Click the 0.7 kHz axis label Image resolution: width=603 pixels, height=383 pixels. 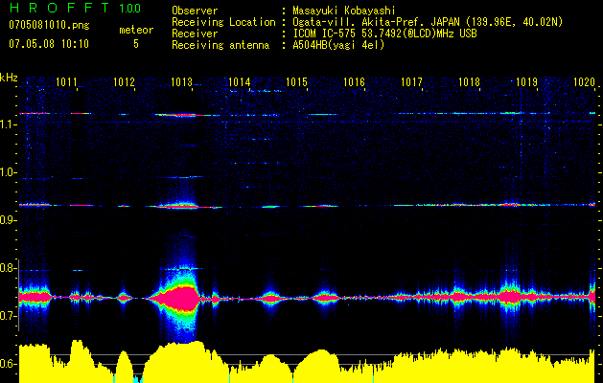(8, 316)
